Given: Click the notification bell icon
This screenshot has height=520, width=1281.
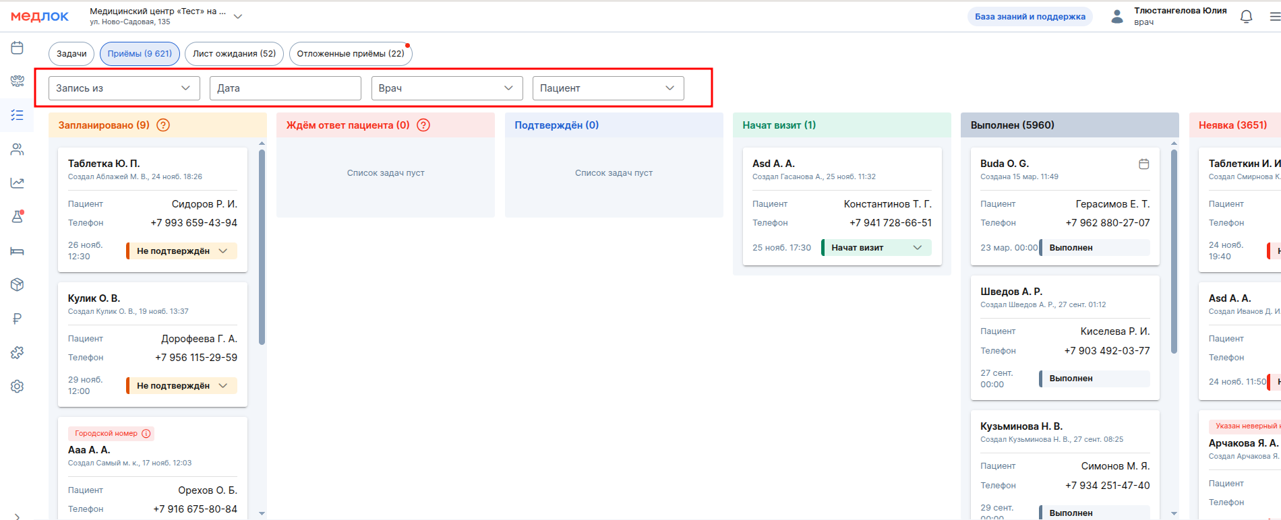Looking at the screenshot, I should point(1246,17).
